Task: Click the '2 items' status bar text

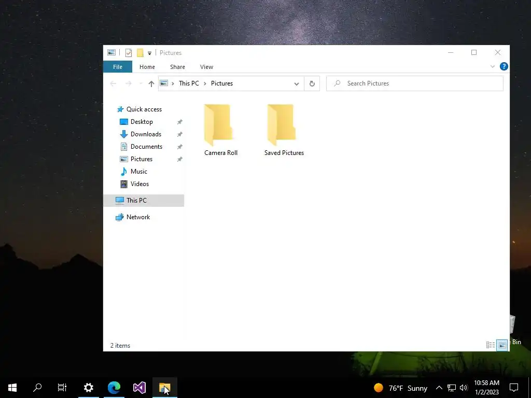Action: 120,346
